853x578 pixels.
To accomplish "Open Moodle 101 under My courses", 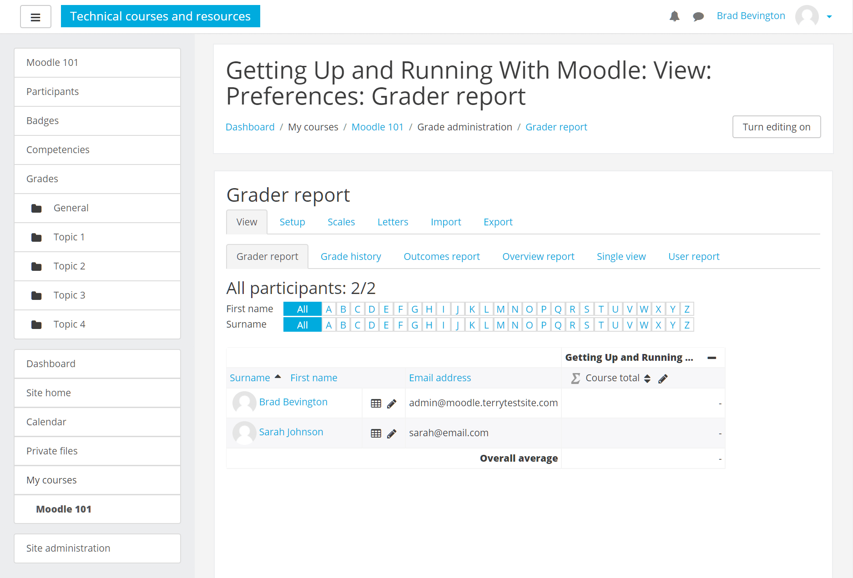I will (97, 509).
